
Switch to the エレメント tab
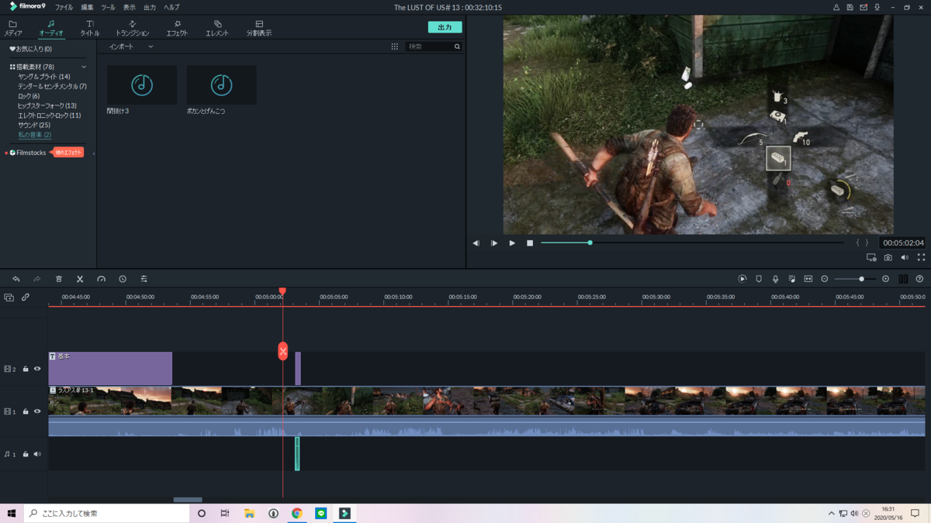click(217, 29)
